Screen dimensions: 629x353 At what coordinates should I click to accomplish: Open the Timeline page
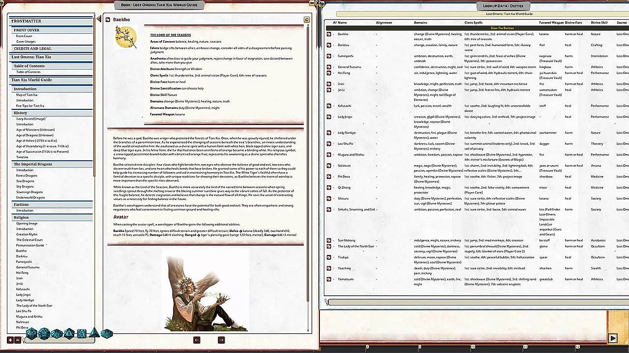point(23,157)
